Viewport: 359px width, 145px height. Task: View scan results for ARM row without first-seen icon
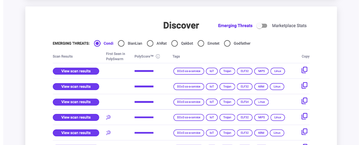click(76, 86)
